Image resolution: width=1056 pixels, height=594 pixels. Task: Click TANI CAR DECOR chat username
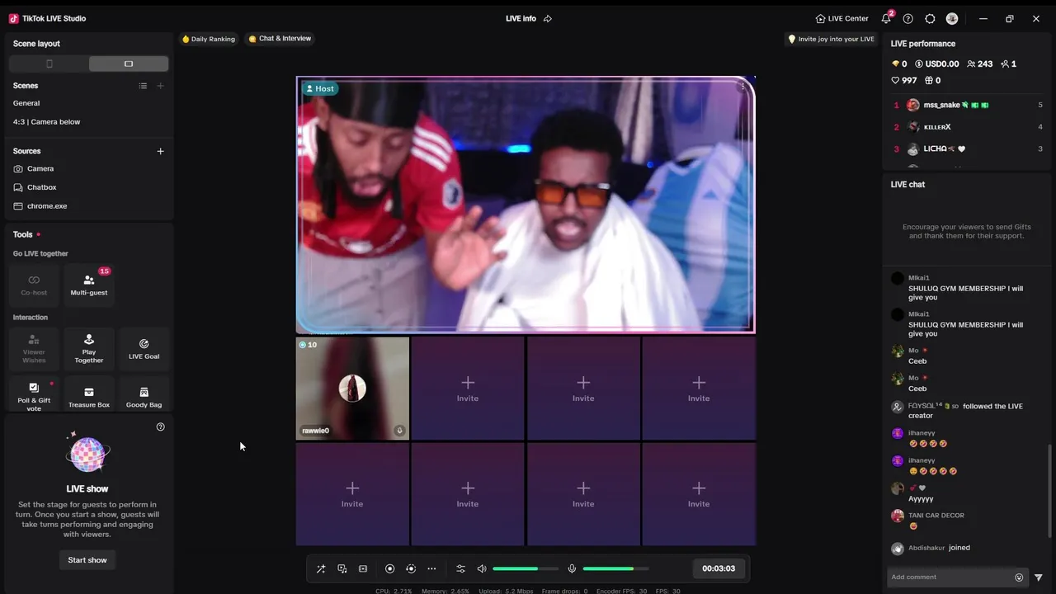point(936,516)
